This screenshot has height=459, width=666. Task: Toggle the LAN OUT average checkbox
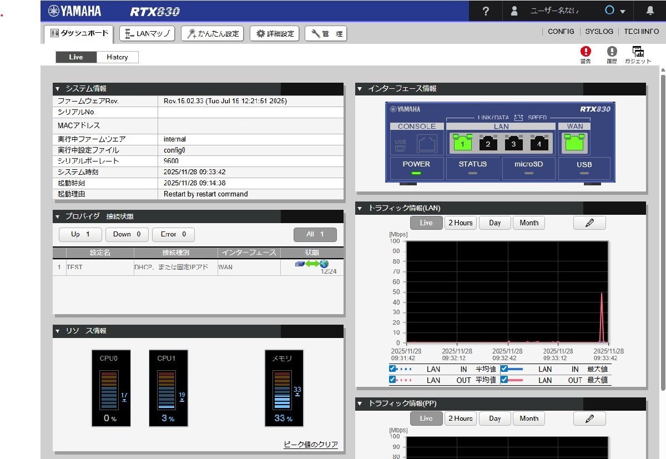click(x=393, y=380)
